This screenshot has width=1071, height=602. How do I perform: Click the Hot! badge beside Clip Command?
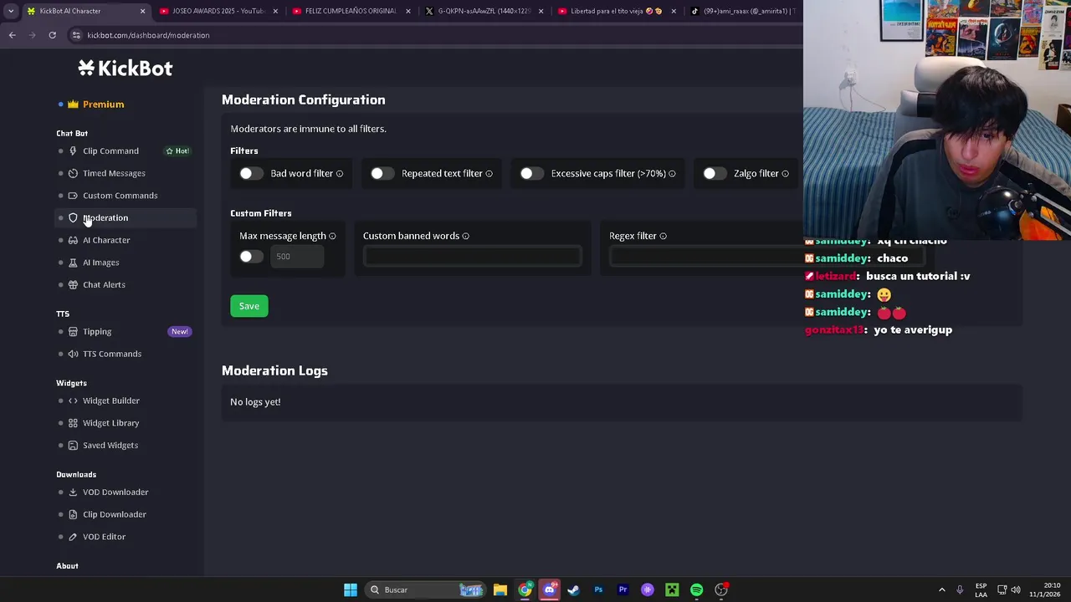[x=177, y=151]
